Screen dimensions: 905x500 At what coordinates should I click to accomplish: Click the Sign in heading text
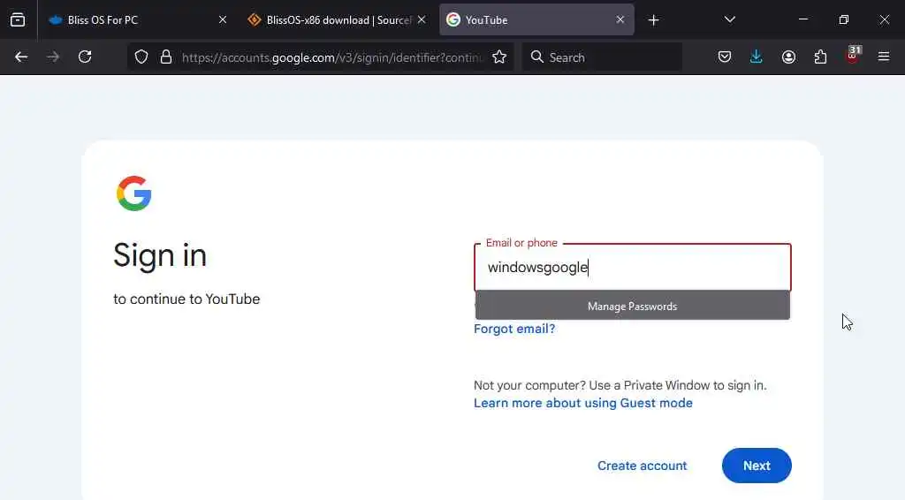pos(160,255)
